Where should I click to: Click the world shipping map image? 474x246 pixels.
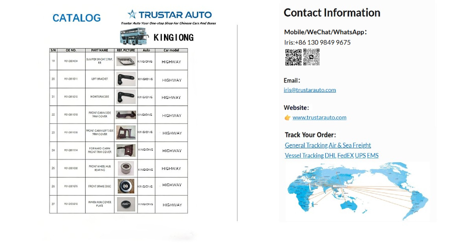[x=358, y=191]
